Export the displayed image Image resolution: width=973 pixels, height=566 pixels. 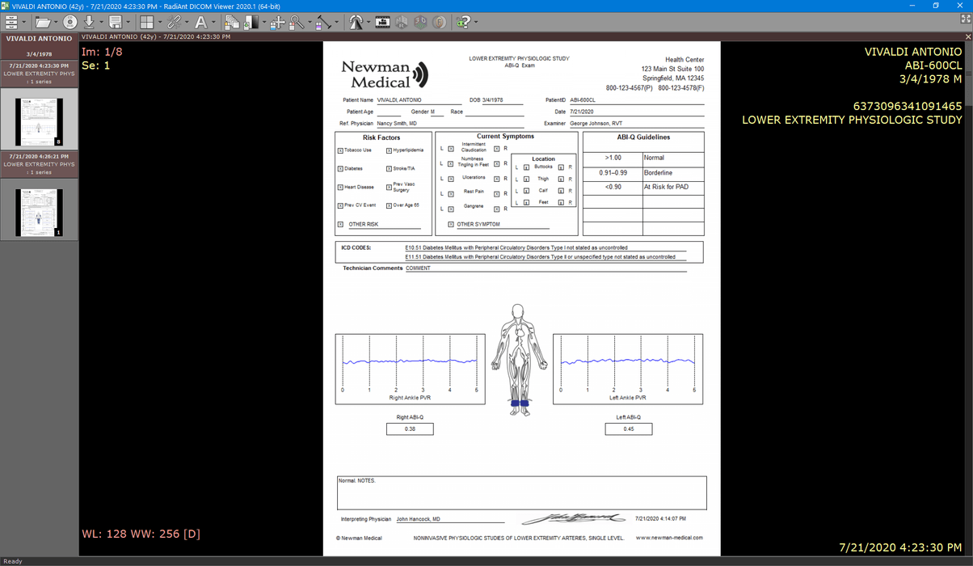click(116, 22)
